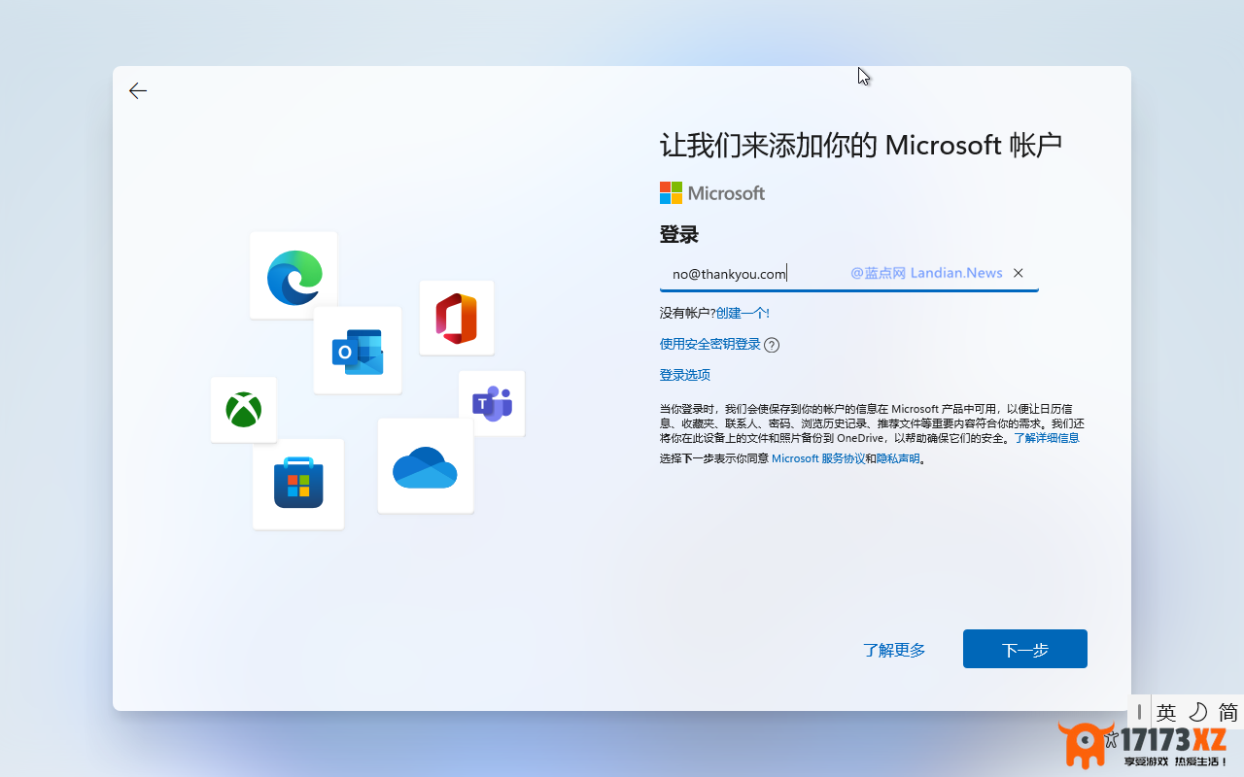
Task: Clear the email field with X icon
Action: pyautogui.click(x=1019, y=274)
